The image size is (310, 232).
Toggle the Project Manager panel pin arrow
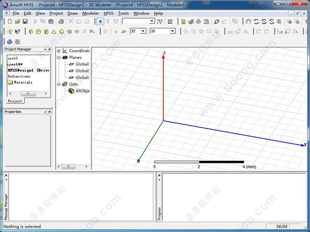coord(45,49)
